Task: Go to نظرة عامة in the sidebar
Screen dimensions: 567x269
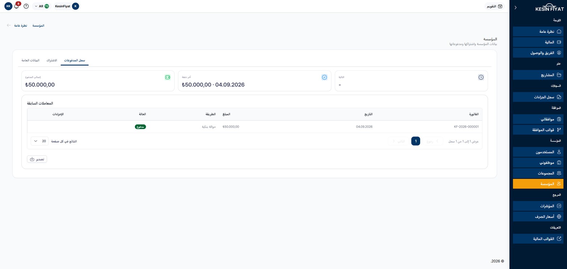Action: tap(538, 31)
